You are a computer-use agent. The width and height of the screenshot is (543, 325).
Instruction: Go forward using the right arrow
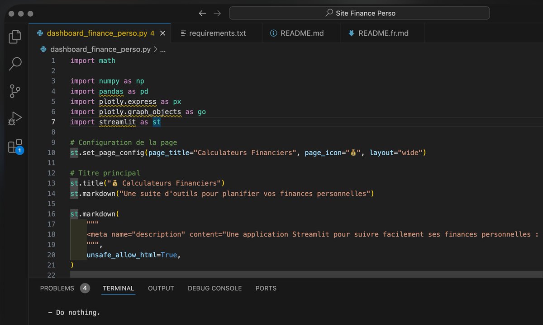pyautogui.click(x=217, y=14)
